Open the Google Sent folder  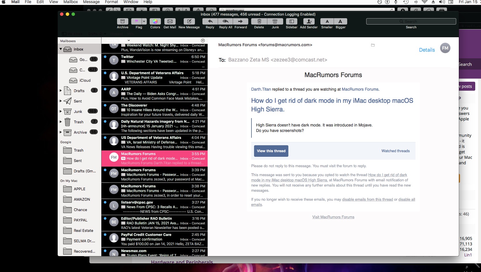click(80, 161)
